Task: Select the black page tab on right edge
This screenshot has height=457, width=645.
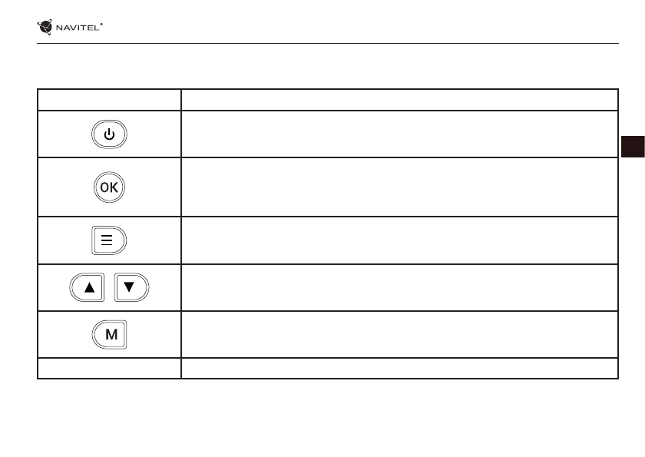Action: pos(633,147)
